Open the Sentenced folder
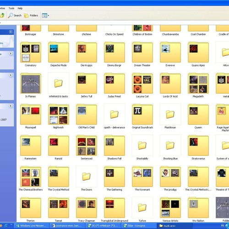Image resolution: width=229 pixels, height=229 pixels. click(x=87, y=146)
